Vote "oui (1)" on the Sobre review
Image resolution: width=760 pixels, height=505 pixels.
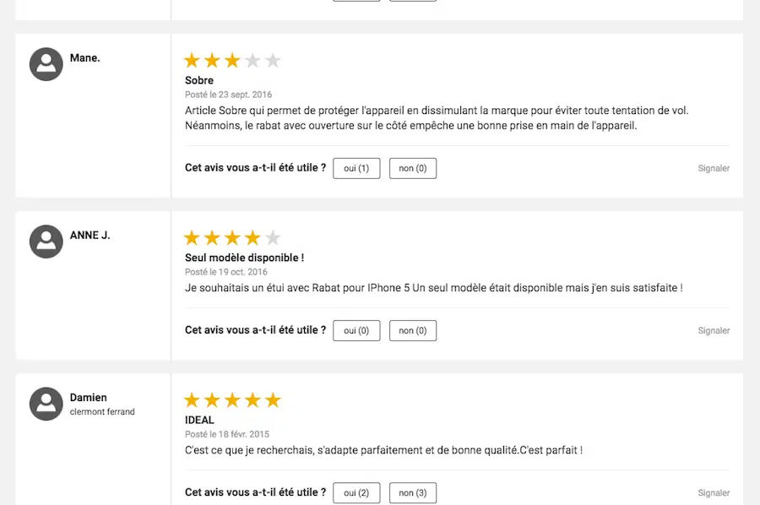tap(356, 168)
